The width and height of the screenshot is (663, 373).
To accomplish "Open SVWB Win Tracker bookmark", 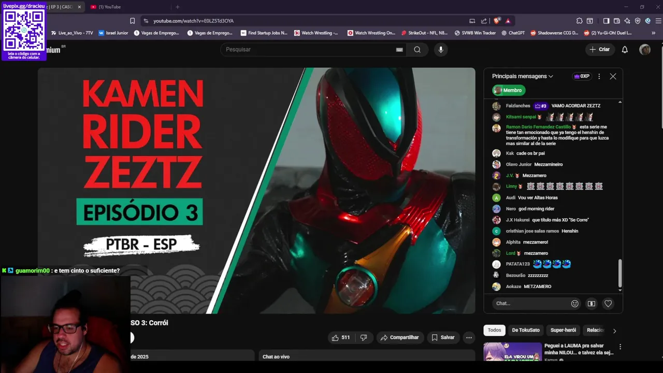I will tap(475, 33).
